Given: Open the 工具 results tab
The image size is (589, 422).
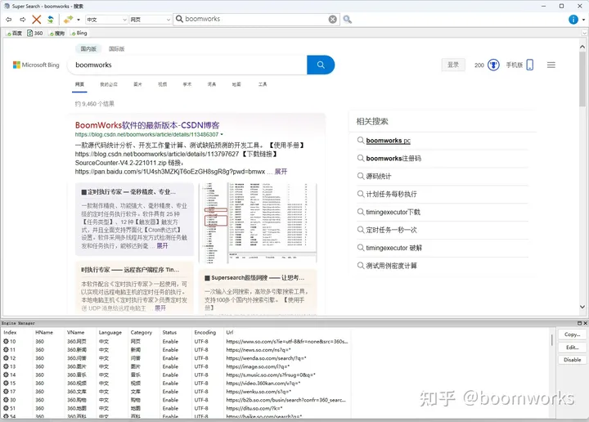Looking at the screenshot, I should 263,84.
